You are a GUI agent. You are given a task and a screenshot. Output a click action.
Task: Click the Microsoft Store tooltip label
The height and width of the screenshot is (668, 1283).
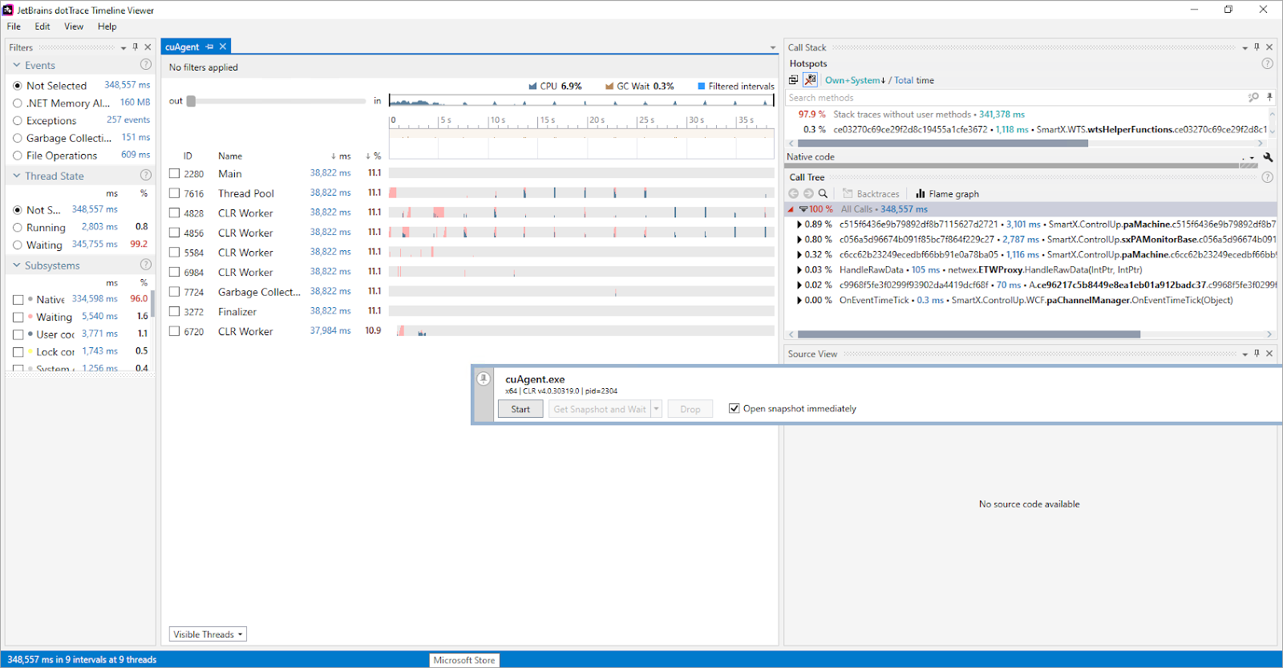[464, 660]
